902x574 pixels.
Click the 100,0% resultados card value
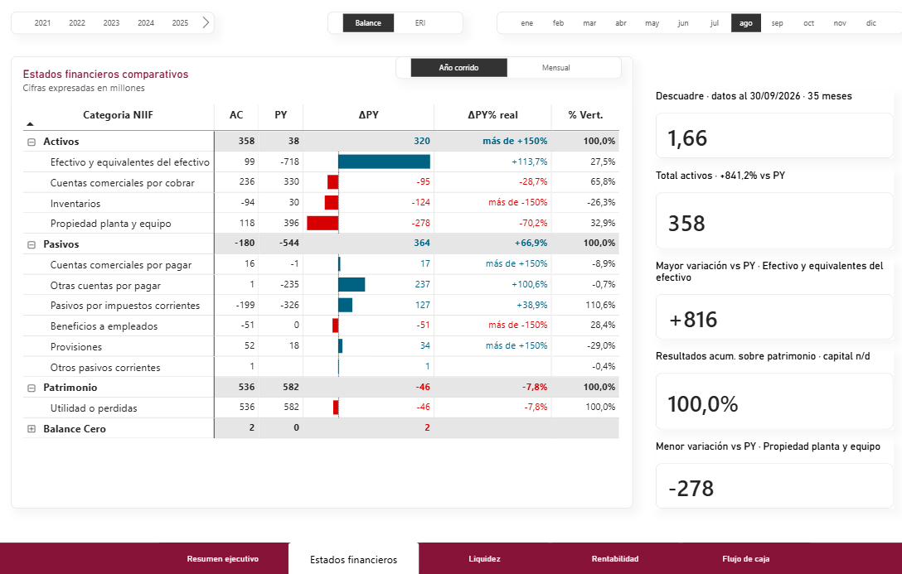[x=703, y=404]
